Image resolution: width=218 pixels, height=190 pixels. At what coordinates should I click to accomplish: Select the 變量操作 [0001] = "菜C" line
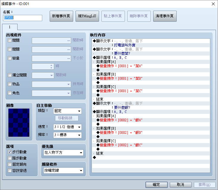coord(151,91)
